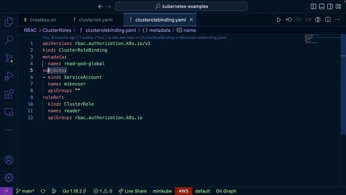Go forward with the right arrow

(109, 6)
